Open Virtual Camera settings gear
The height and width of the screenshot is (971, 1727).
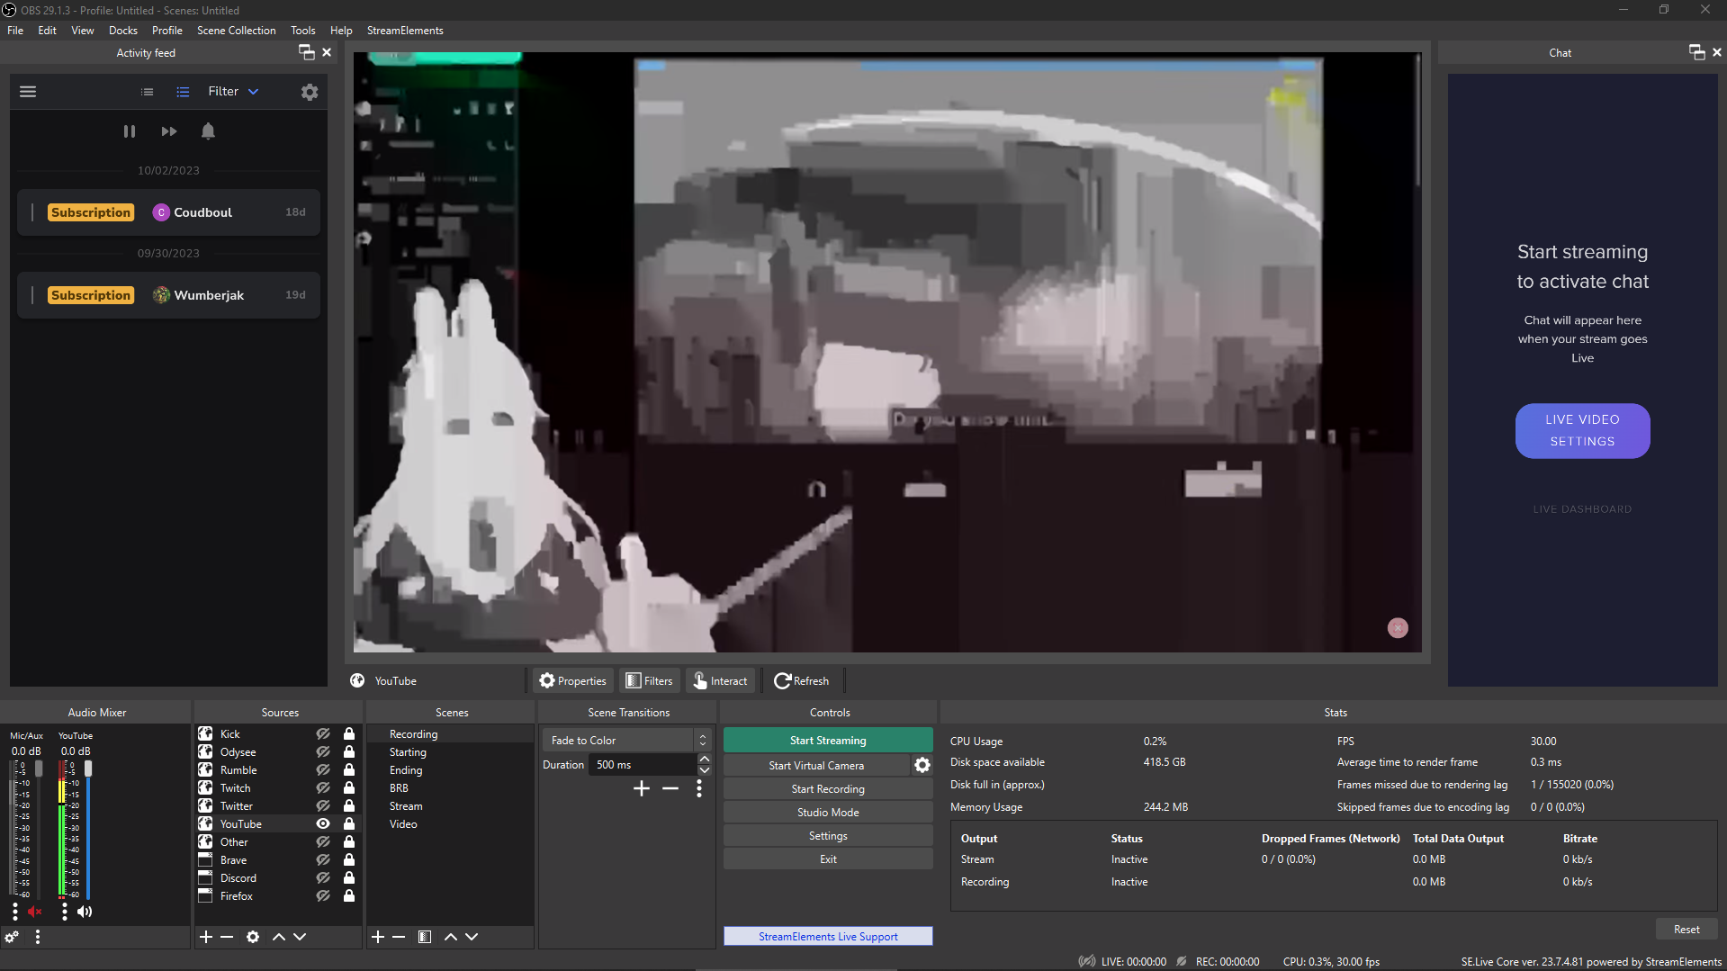922,765
